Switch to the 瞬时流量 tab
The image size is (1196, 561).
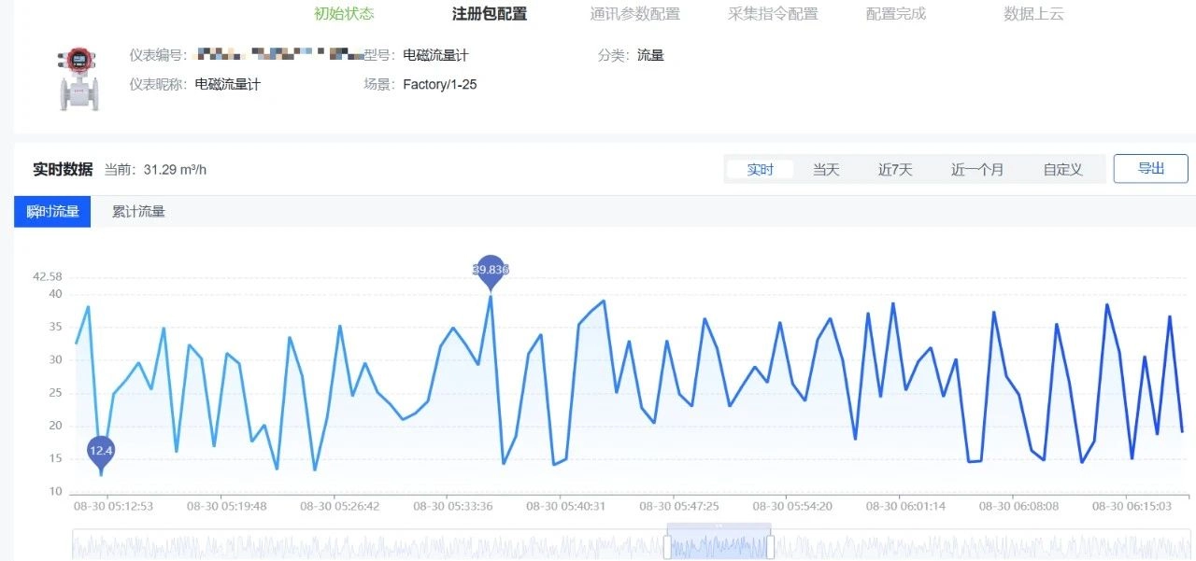52,212
